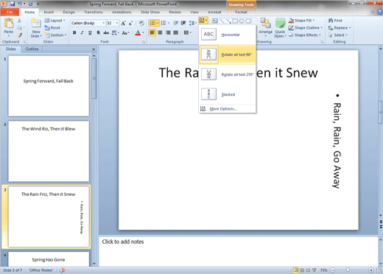Click the Numbering list icon
This screenshot has height=274, width=383.
tap(164, 23)
